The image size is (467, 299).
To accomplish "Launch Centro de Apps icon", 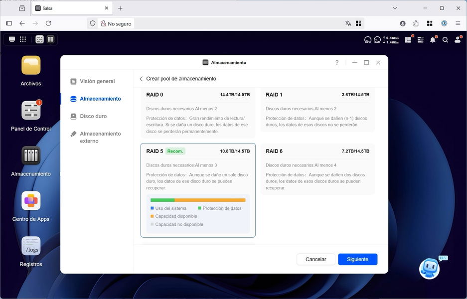I will [x=31, y=201].
